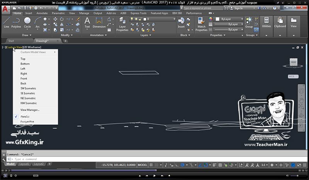Expand the Draw panel dropdown
The height and width of the screenshot is (180, 309).
point(27,35)
